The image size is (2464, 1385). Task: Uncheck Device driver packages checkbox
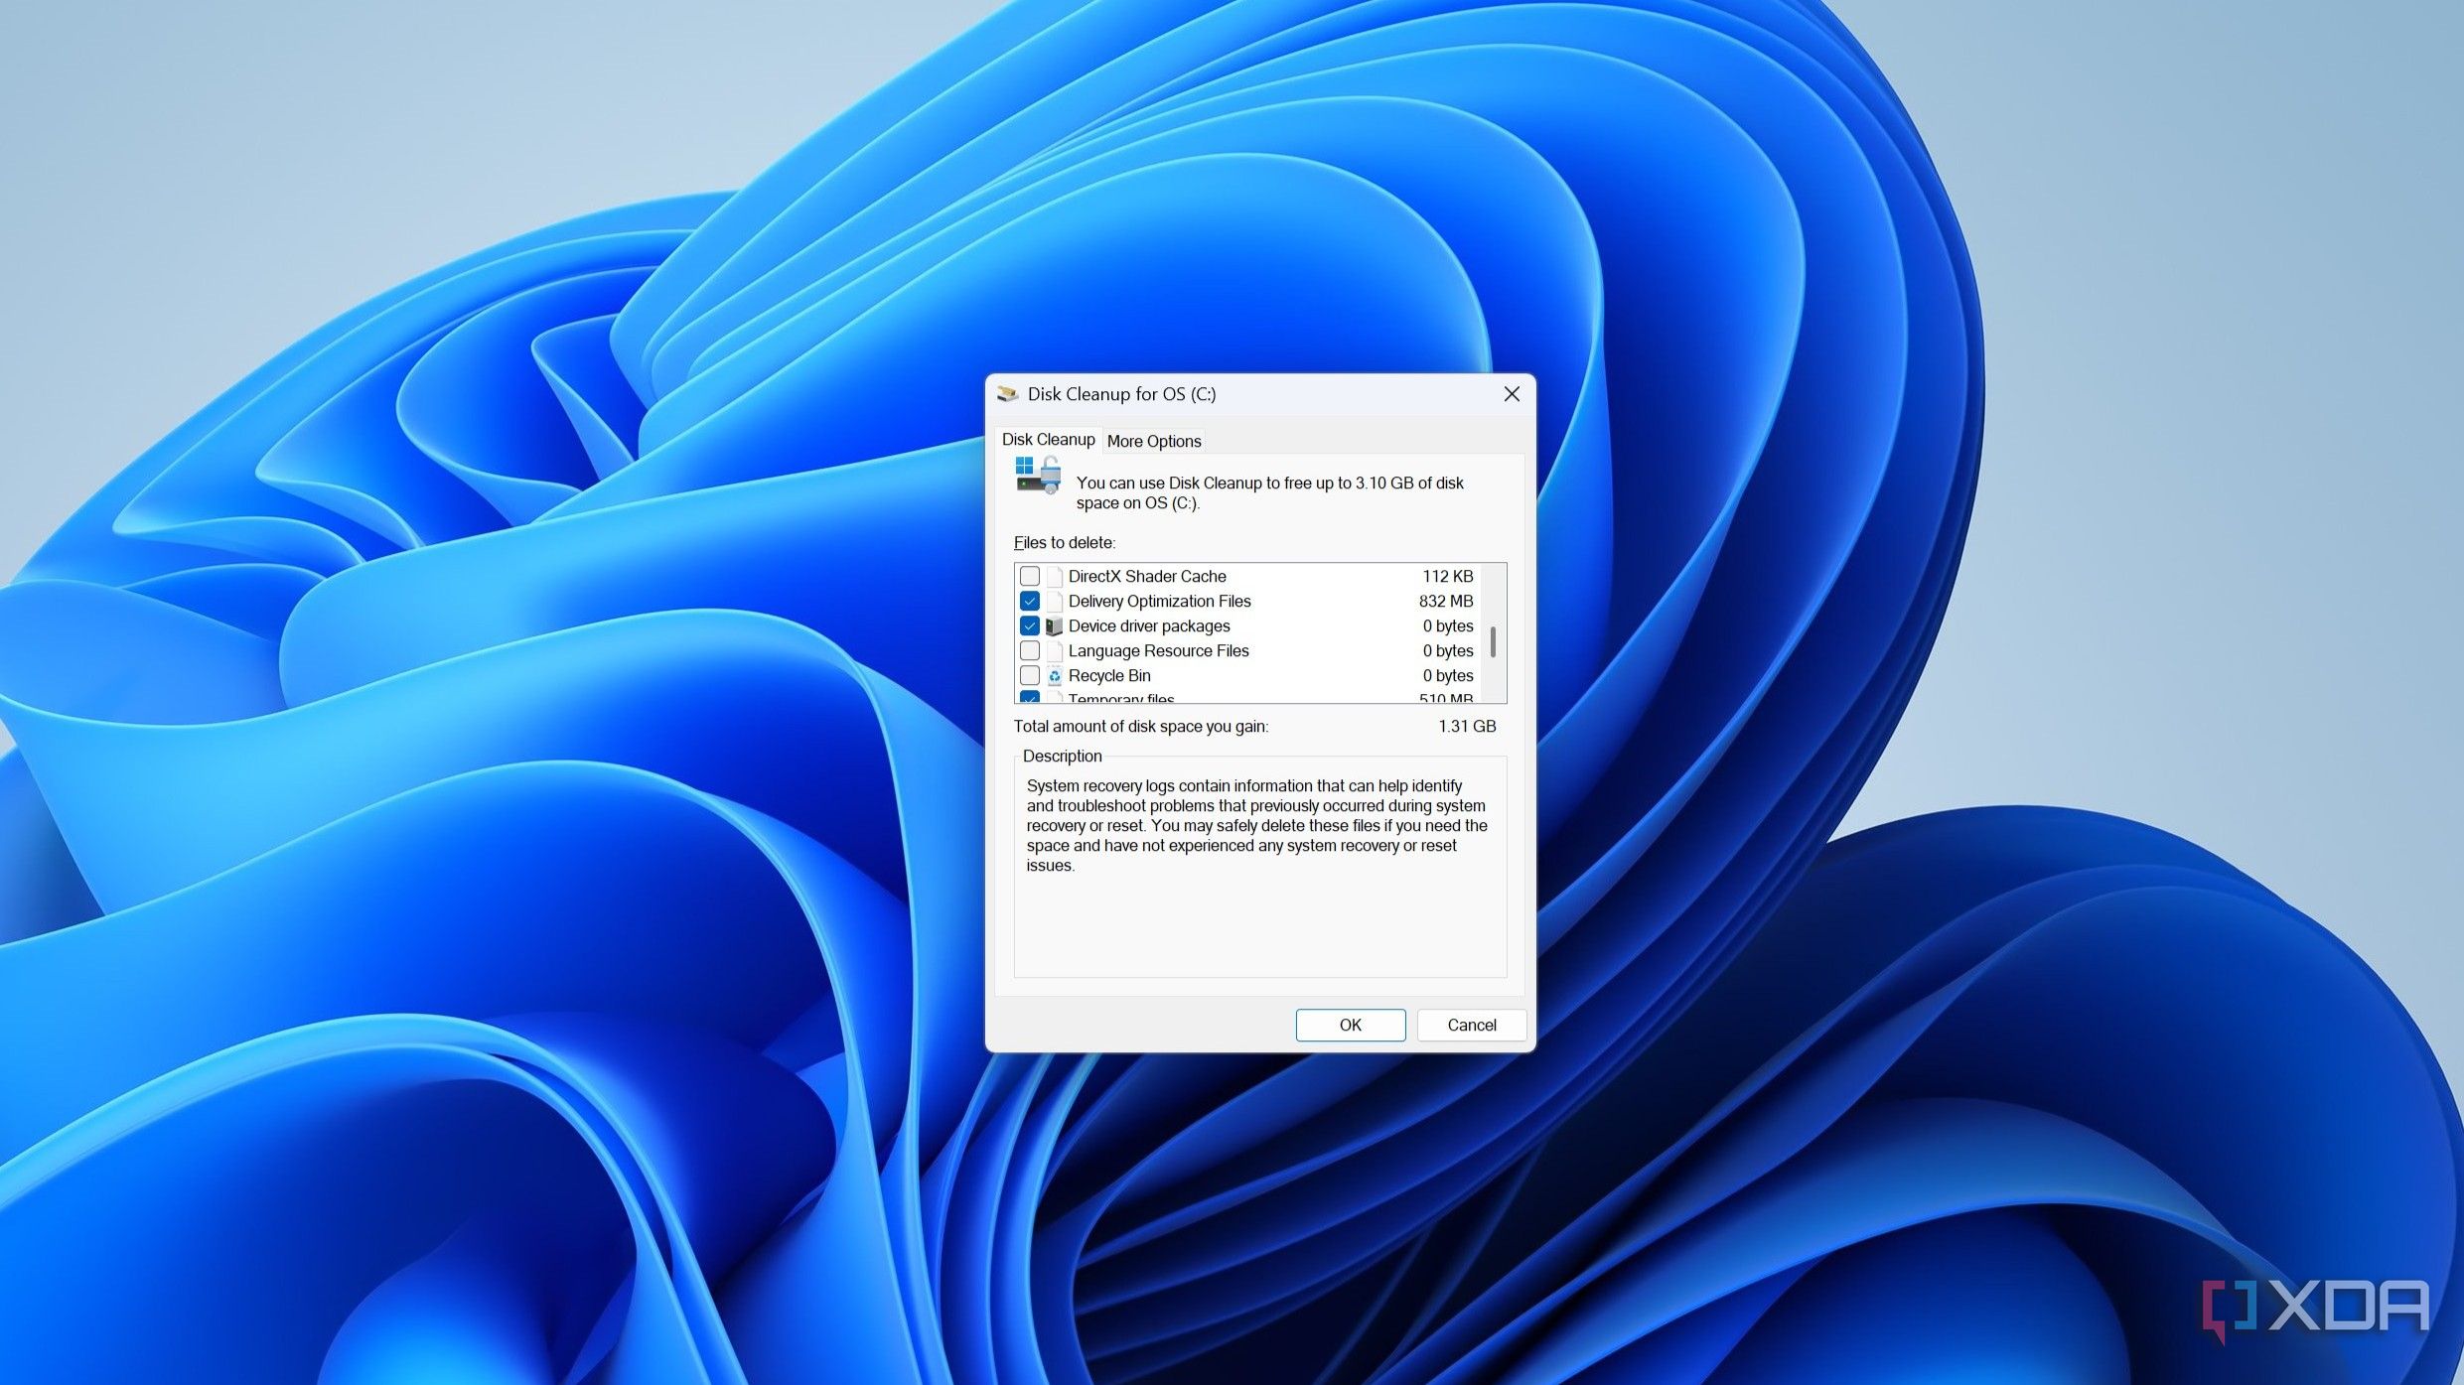point(1030,626)
